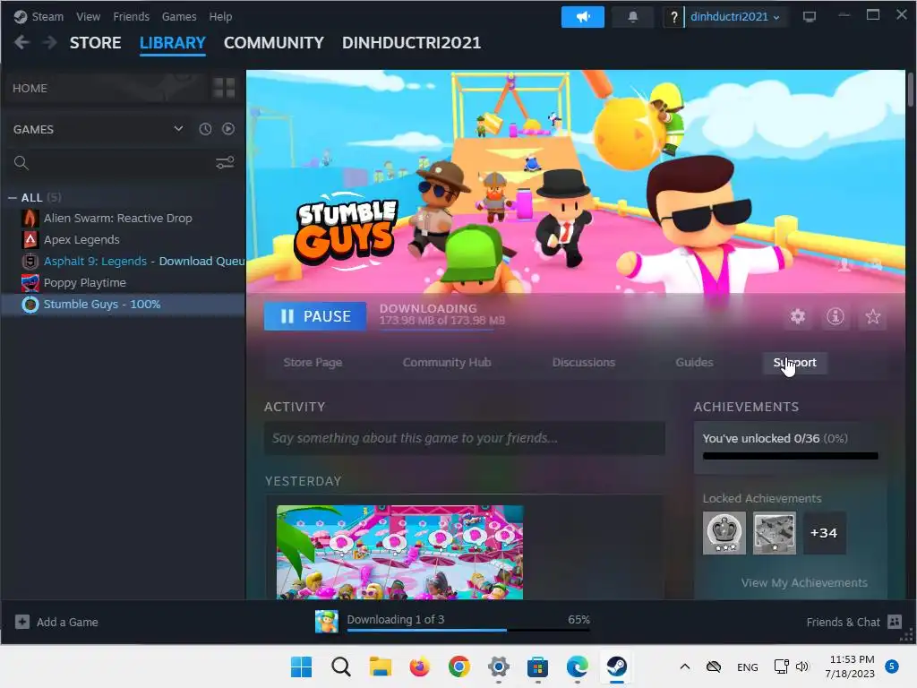This screenshot has height=688, width=917.
Task: Open the dinhductri2021 account dropdown
Action: 734,17
